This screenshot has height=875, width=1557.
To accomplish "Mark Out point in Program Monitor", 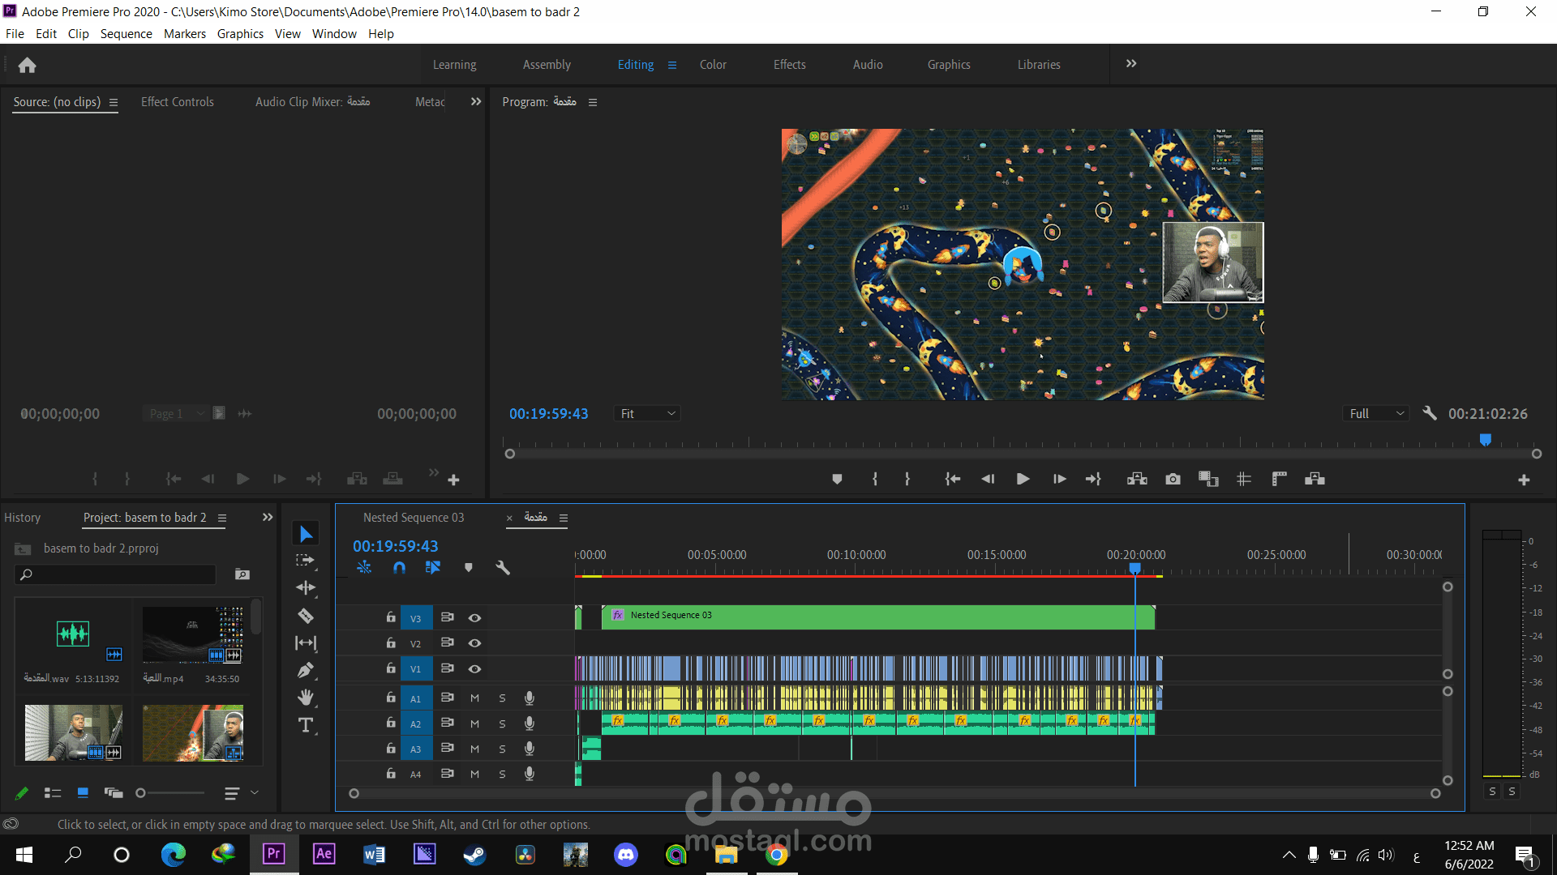I will [x=907, y=480].
